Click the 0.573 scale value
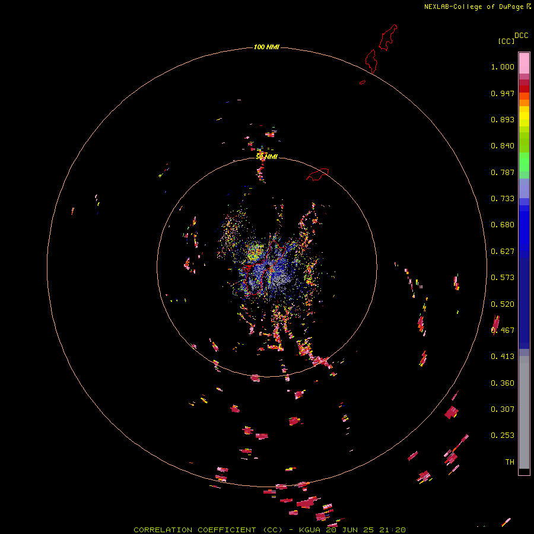This screenshot has height=534, width=534. (x=503, y=278)
